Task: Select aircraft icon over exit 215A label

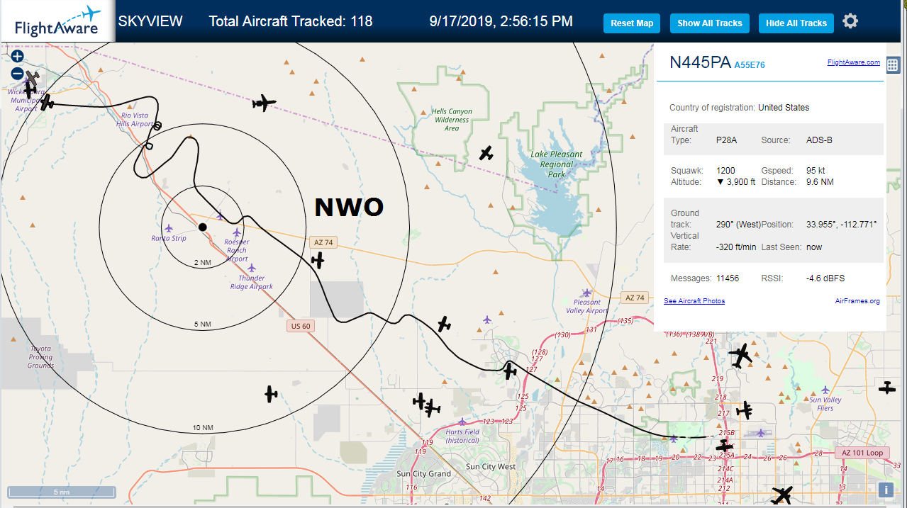Action: coord(724,446)
